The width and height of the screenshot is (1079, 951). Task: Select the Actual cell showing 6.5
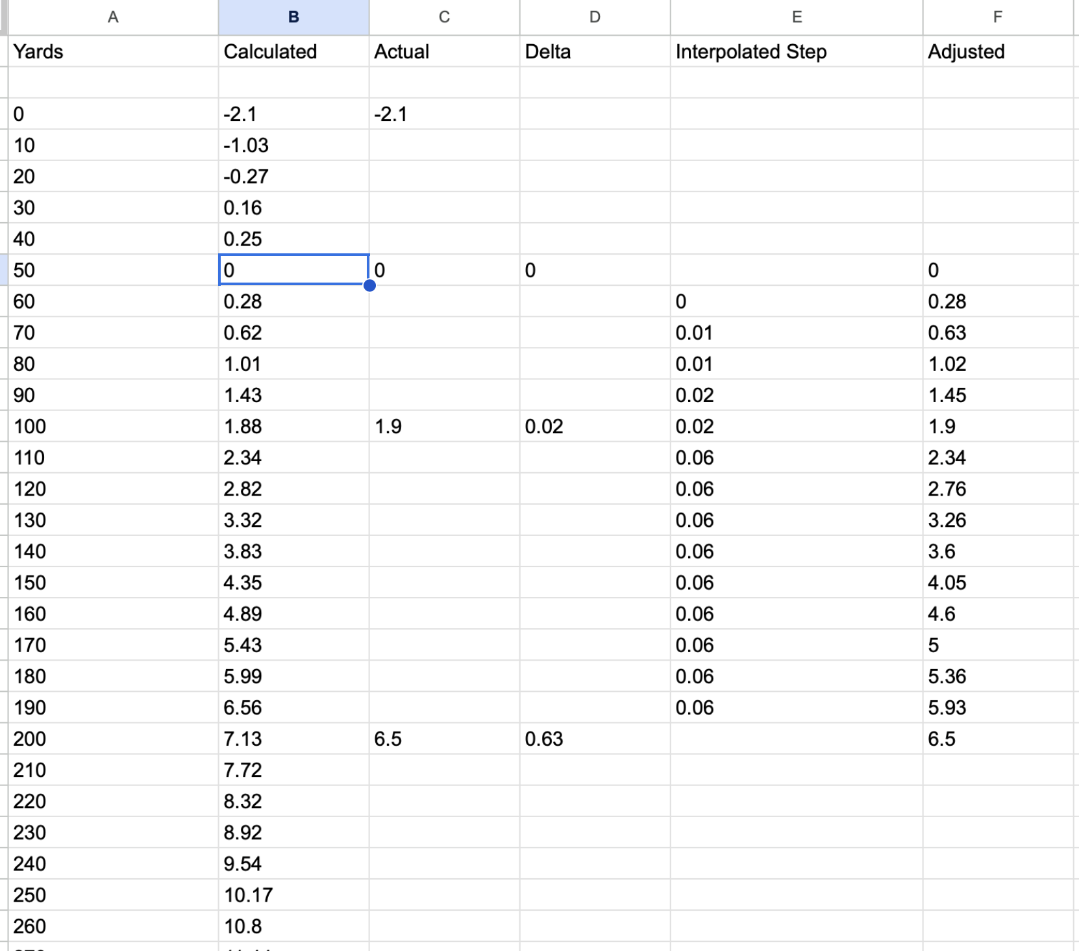click(x=444, y=739)
